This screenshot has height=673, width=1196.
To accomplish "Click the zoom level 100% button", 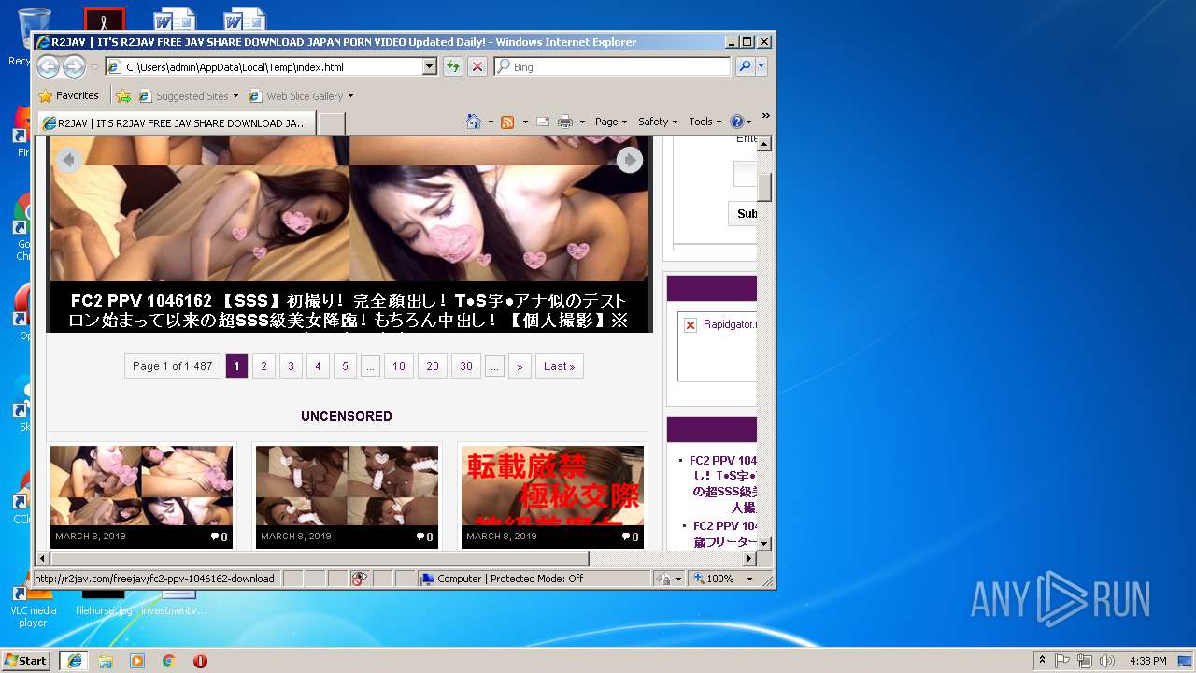I will 715,579.
